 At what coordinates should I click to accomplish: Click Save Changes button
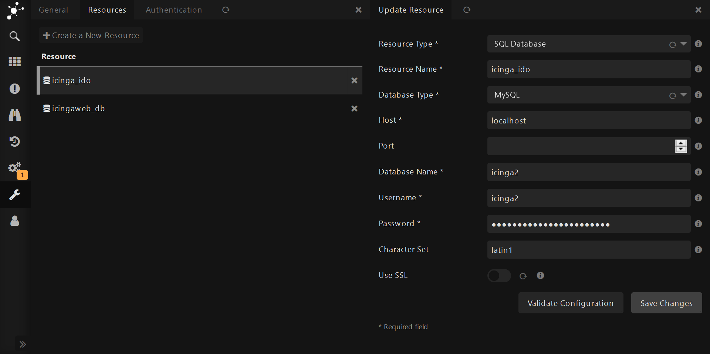coord(666,303)
